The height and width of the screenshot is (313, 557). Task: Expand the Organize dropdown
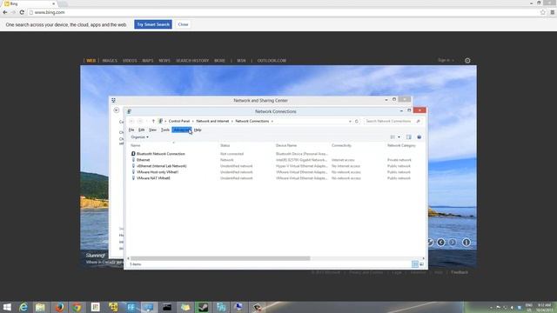click(x=139, y=137)
